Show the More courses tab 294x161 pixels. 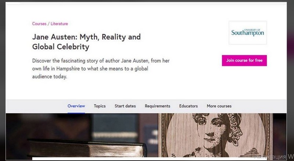pos(219,106)
